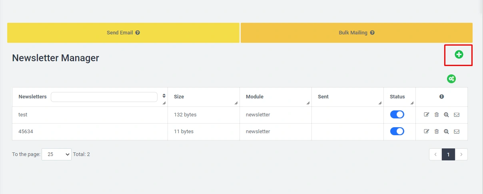
Task: Open the green gears settings icon
Action: (451, 79)
